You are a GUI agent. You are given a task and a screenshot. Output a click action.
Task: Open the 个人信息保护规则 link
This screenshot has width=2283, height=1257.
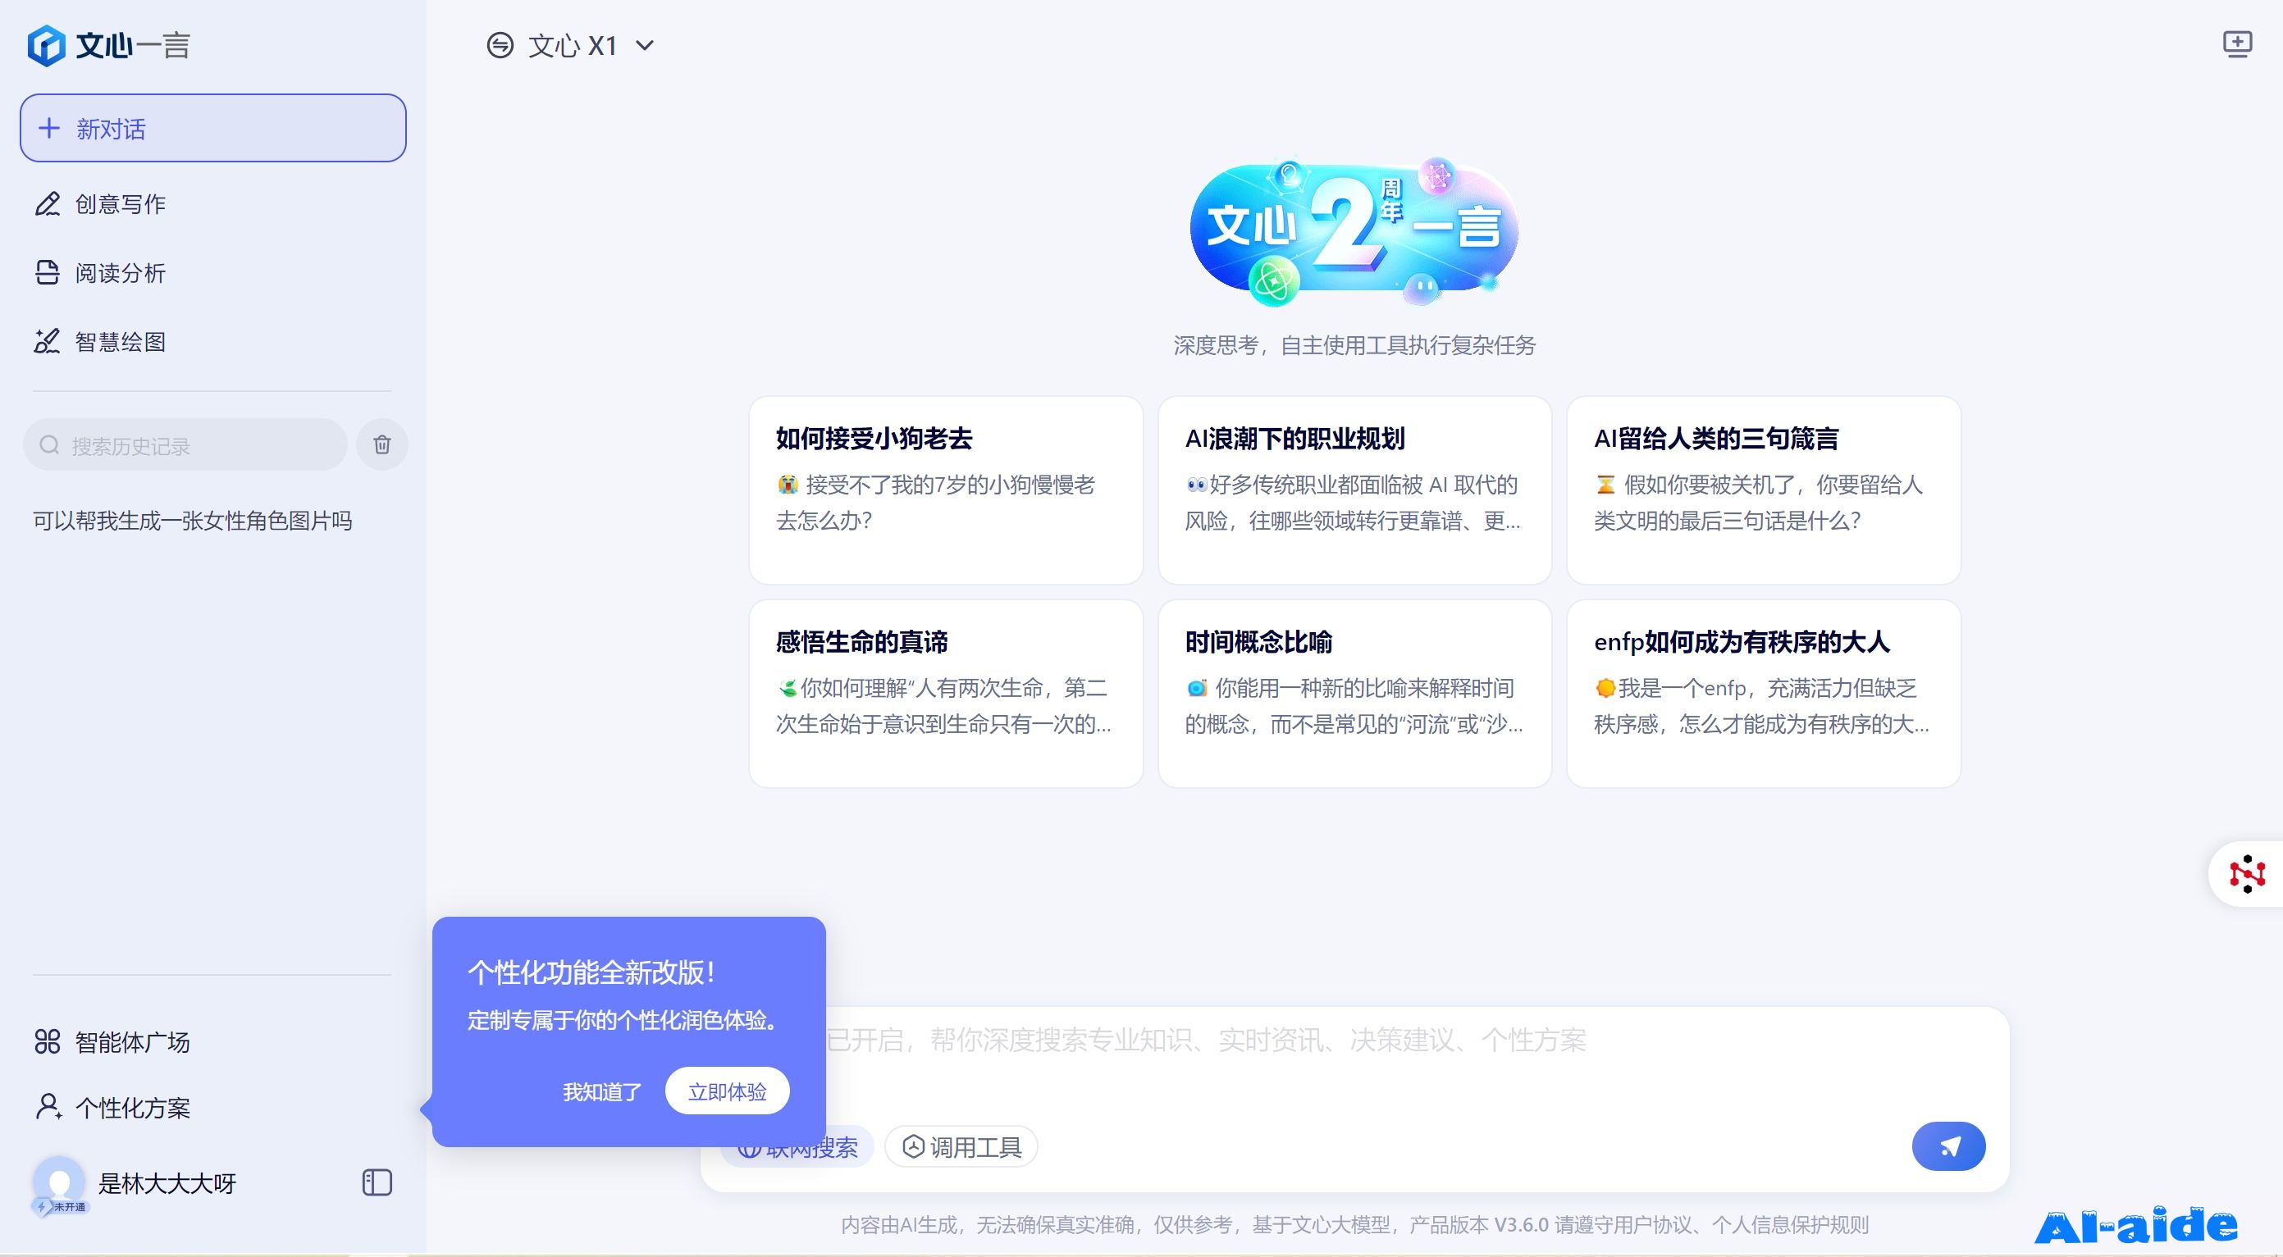(1790, 1226)
